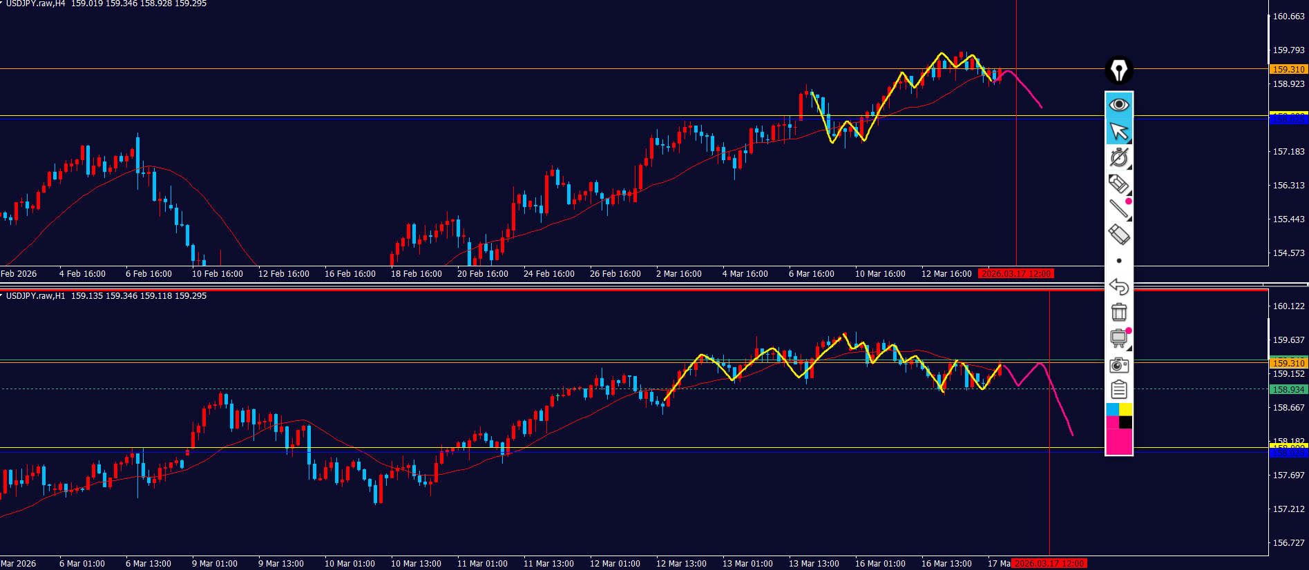Clear all drawings with the trash icon
Viewport: 1309px width, 570px height.
pyautogui.click(x=1118, y=312)
